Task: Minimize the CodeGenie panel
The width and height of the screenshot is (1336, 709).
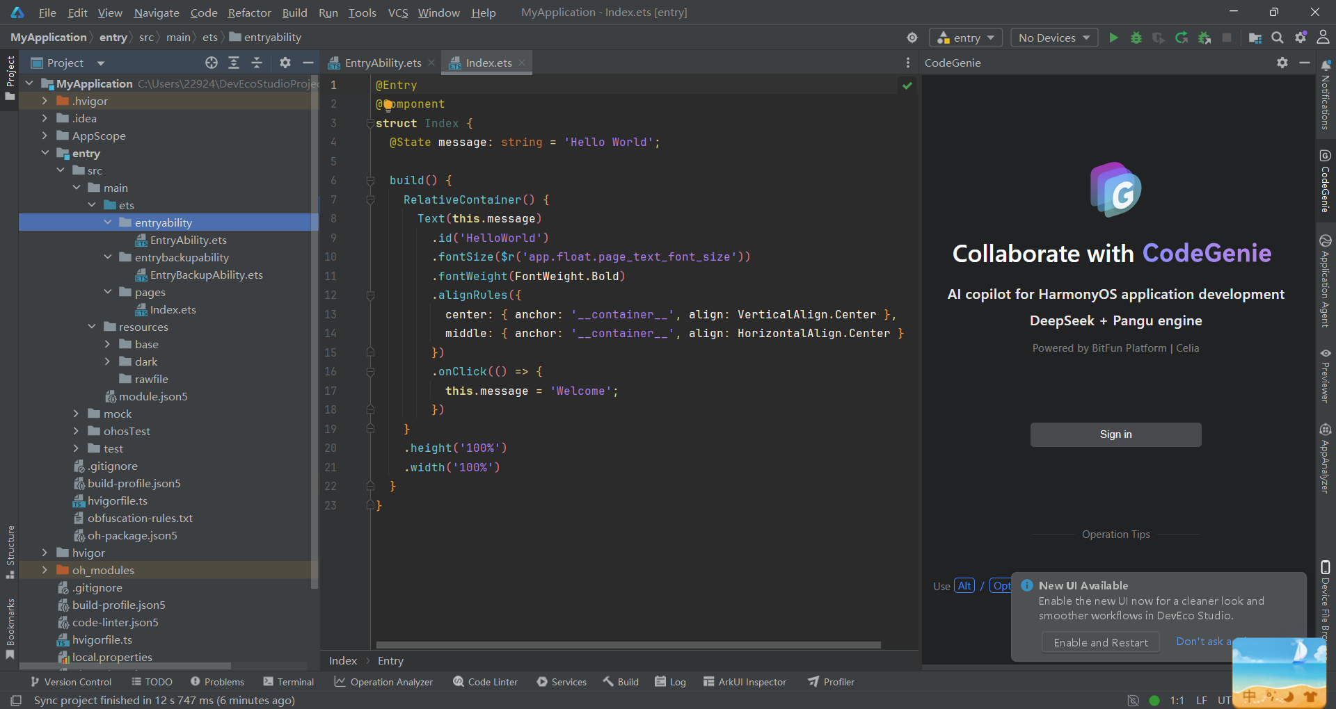Action: pos(1305,63)
